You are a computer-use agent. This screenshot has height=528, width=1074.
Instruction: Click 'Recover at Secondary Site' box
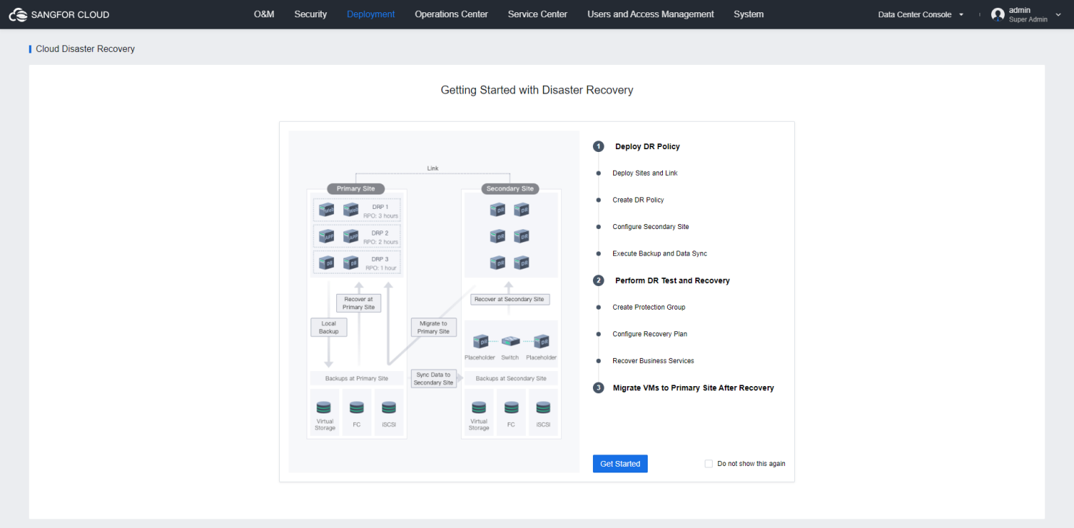pos(510,299)
